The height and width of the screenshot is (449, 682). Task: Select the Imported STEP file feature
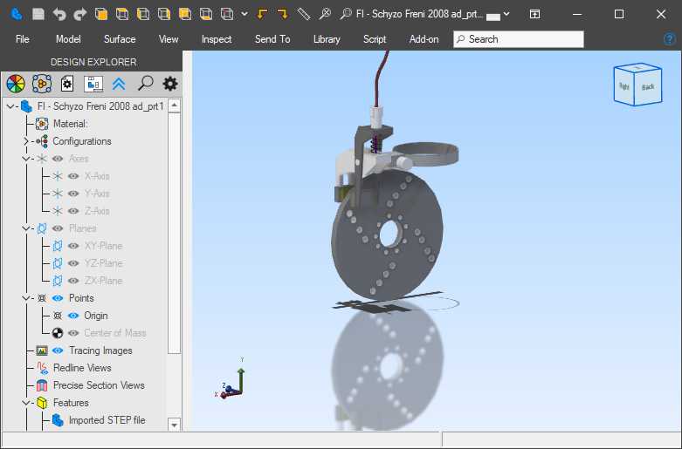107,420
